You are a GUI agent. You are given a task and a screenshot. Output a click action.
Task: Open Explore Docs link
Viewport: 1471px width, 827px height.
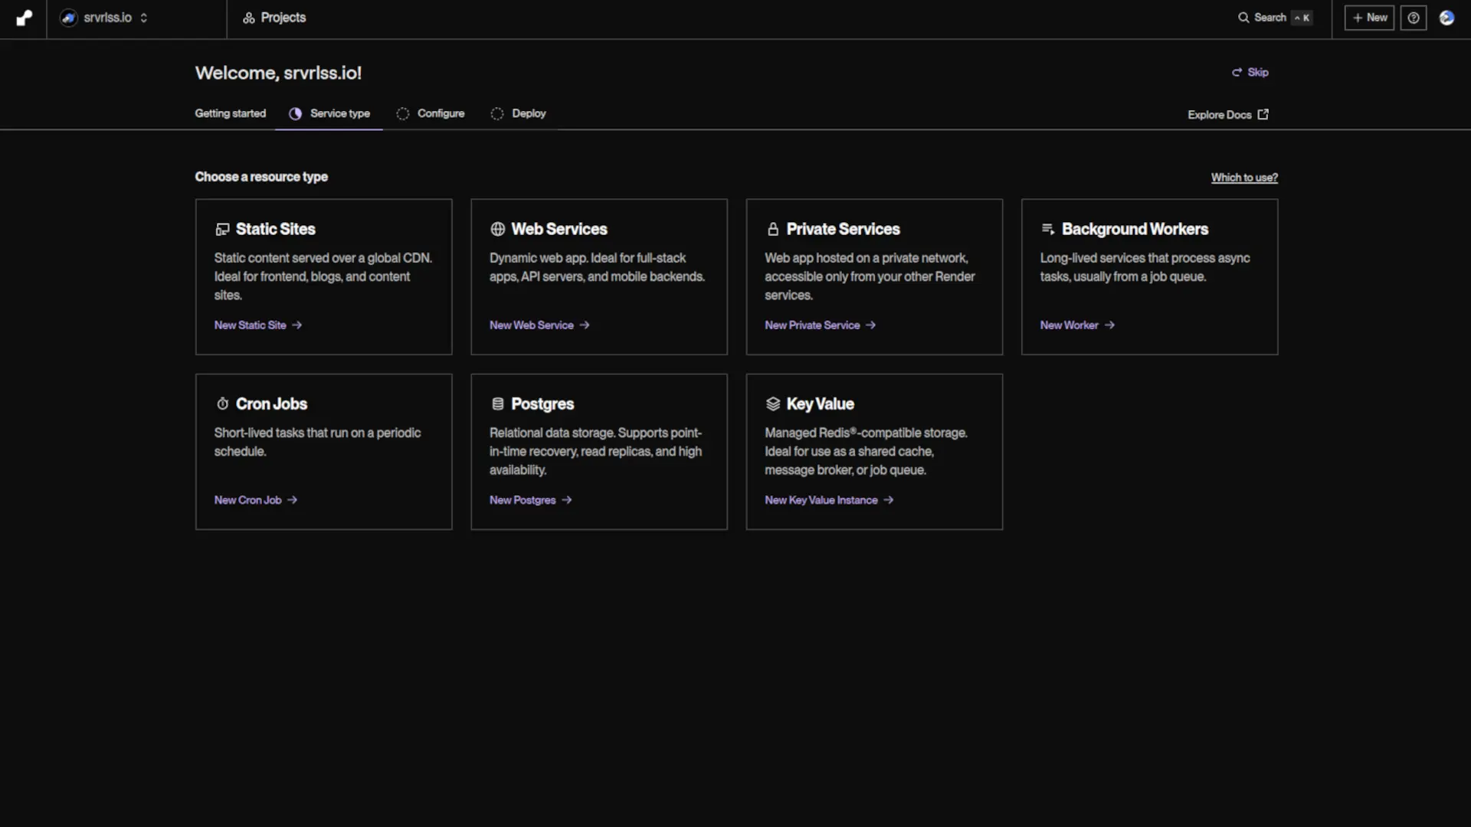[x=1228, y=115]
